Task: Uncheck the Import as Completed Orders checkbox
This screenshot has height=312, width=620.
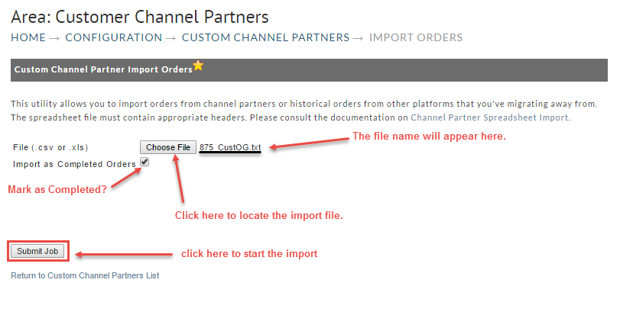Action: [144, 162]
